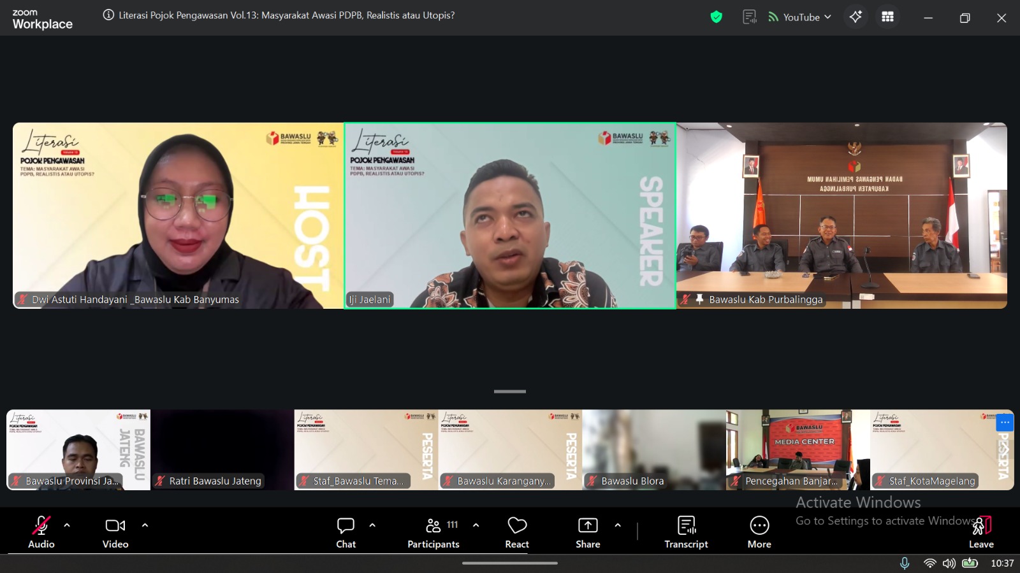Select Iji Jaelani speaker video tile

pyautogui.click(x=510, y=216)
